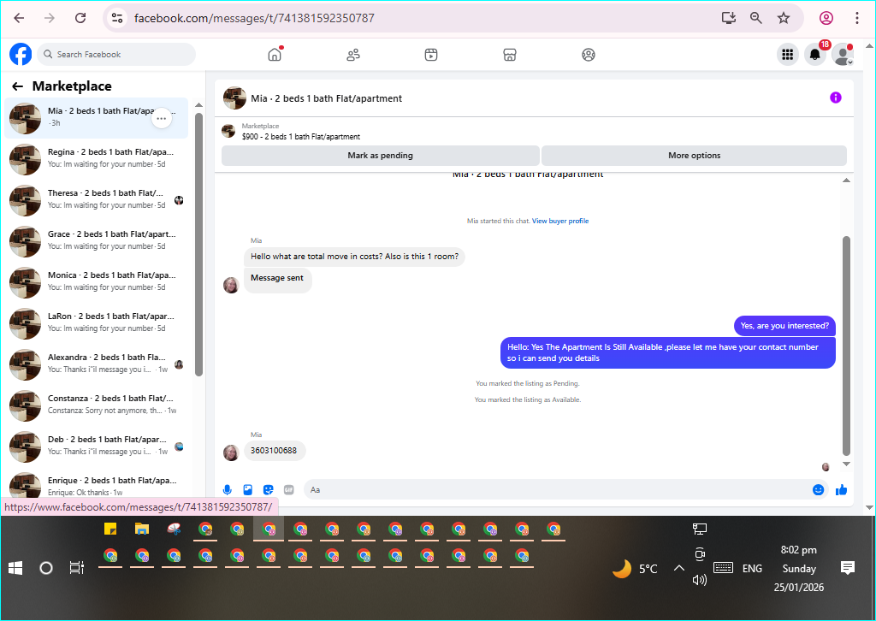Open volume control in system tray
This screenshot has width=876, height=621.
tap(700, 580)
